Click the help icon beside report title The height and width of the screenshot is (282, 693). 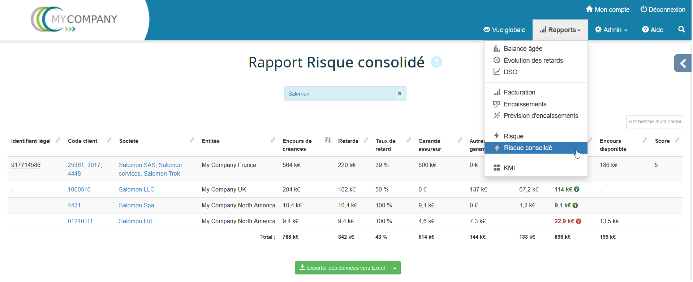point(436,62)
